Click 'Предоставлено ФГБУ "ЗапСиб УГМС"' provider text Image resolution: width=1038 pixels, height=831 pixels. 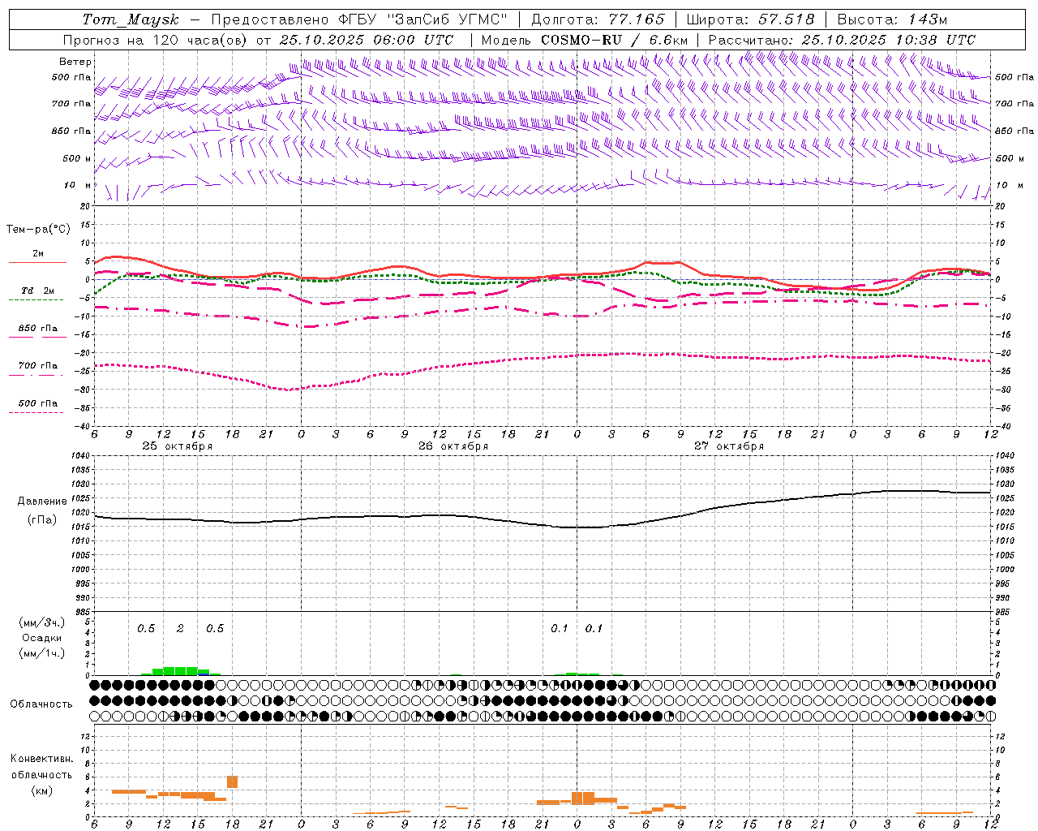pos(359,19)
